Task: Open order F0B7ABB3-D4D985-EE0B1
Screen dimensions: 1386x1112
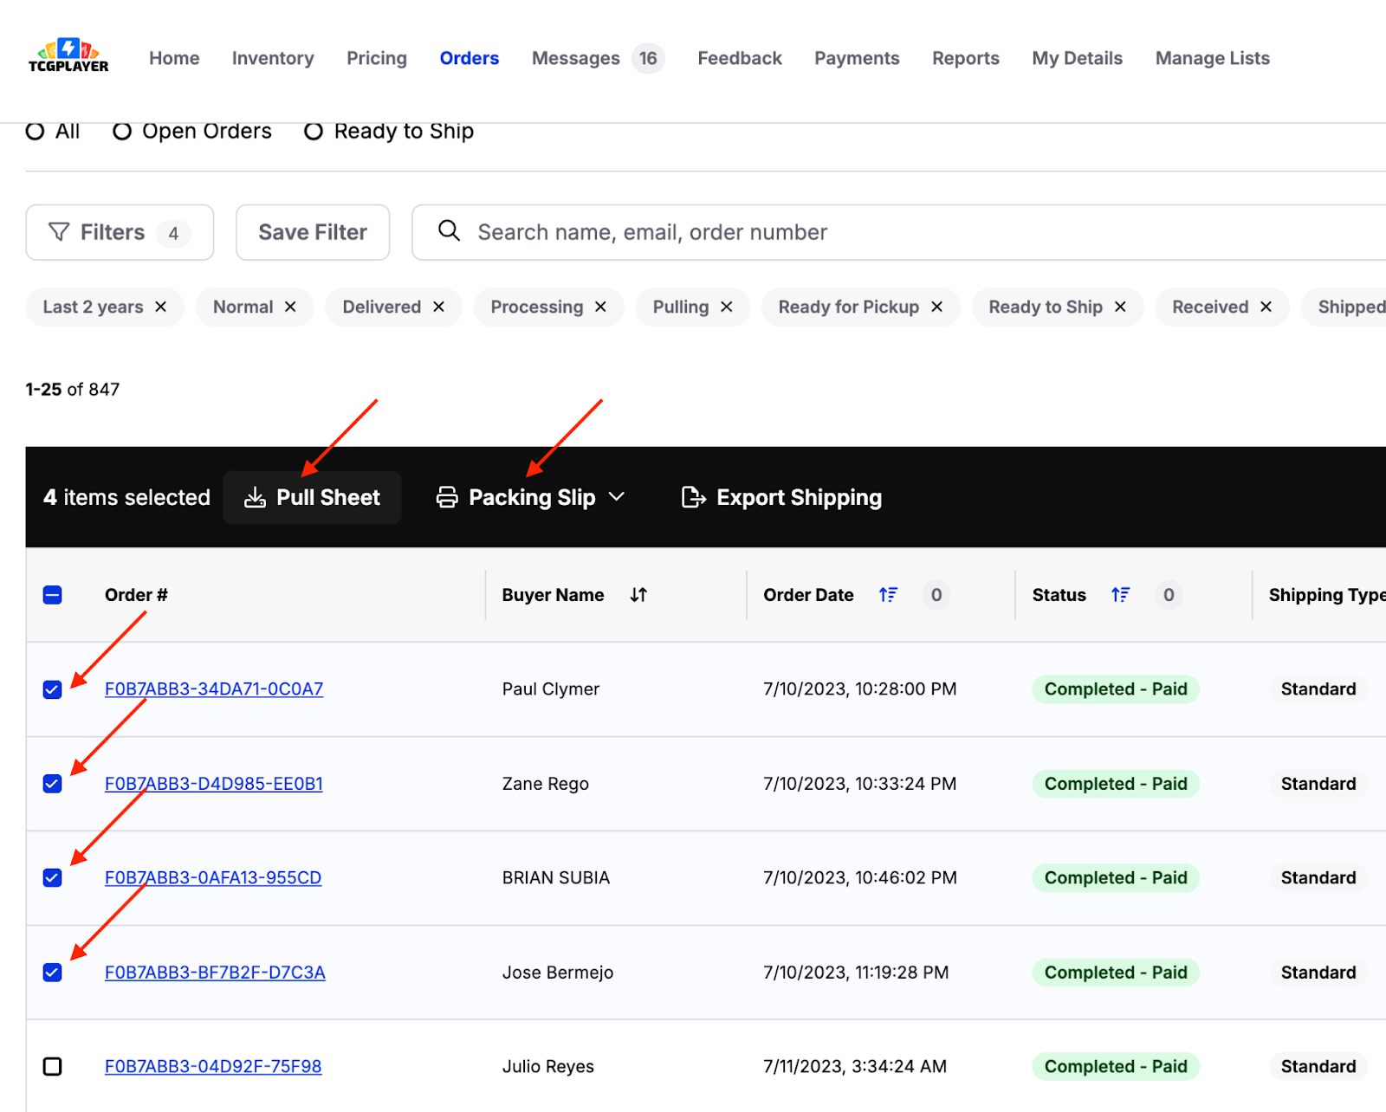Action: pyautogui.click(x=214, y=784)
